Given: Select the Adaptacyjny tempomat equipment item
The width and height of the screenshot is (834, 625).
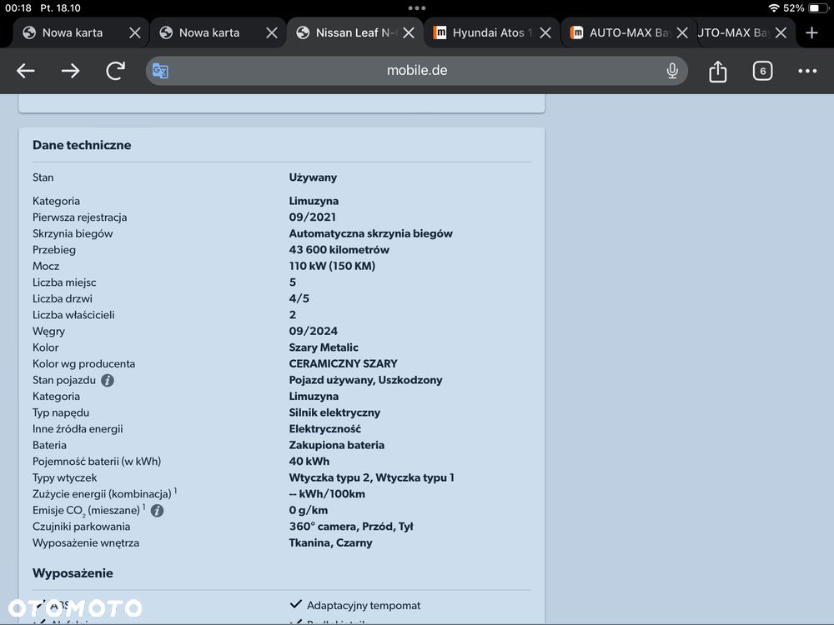Looking at the screenshot, I should [364, 605].
